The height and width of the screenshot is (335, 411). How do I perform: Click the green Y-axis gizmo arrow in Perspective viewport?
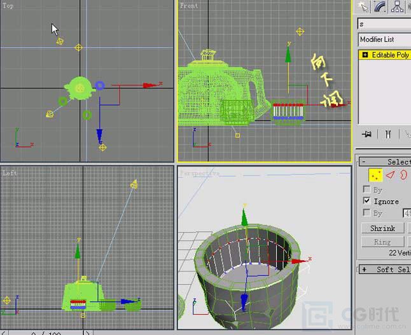coord(244,217)
